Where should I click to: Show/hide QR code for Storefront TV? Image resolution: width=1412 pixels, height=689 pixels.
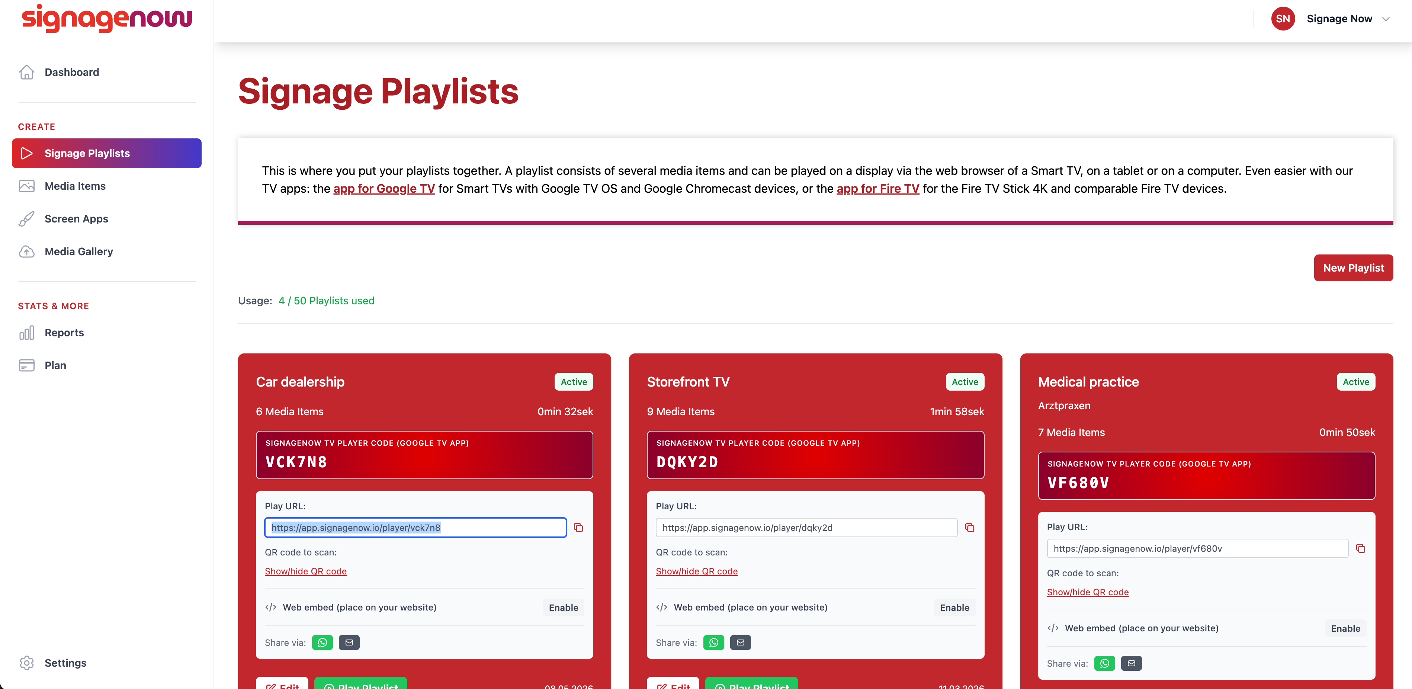click(x=696, y=571)
